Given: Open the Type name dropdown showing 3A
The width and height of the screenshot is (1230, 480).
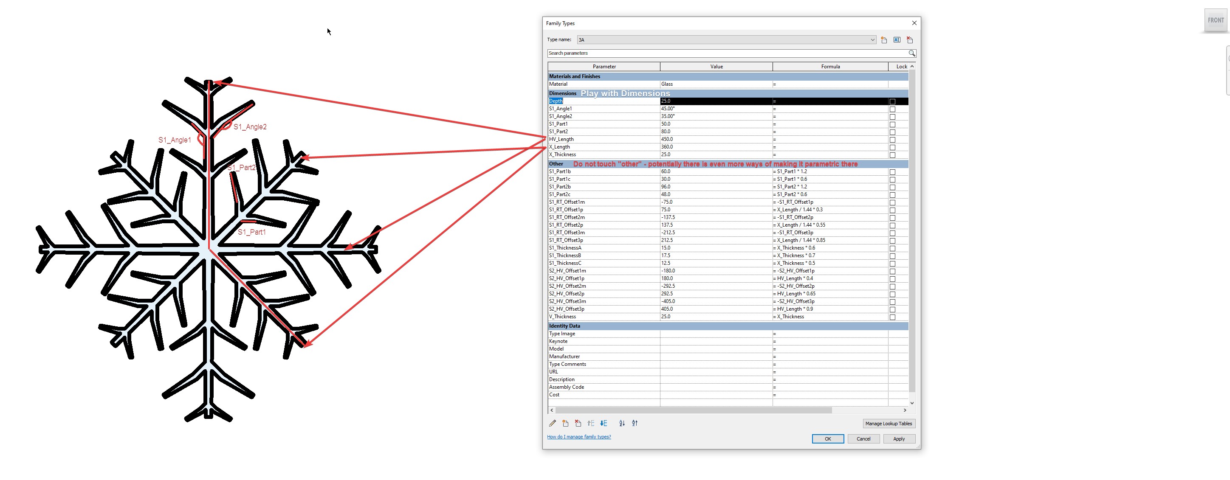Looking at the screenshot, I should 726,40.
